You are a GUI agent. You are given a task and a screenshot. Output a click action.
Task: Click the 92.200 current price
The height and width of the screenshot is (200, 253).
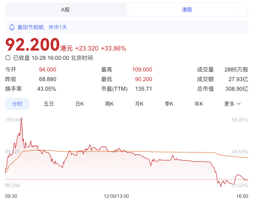(32, 45)
